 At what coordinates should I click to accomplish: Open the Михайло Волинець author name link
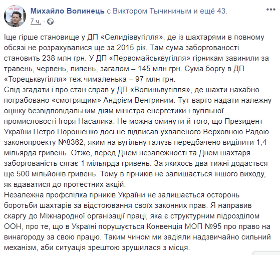pos(67,11)
